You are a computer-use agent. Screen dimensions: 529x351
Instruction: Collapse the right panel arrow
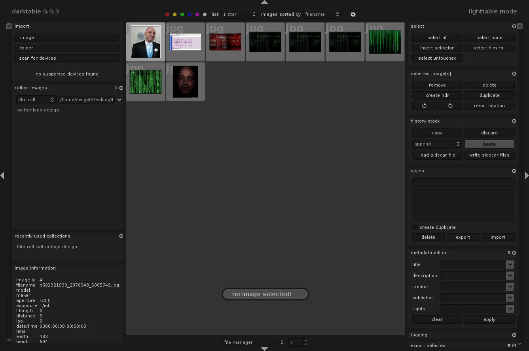coord(527,175)
